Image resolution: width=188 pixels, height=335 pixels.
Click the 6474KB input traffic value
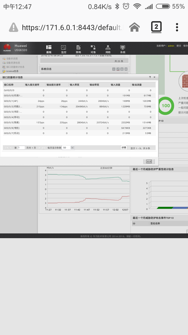(126, 128)
